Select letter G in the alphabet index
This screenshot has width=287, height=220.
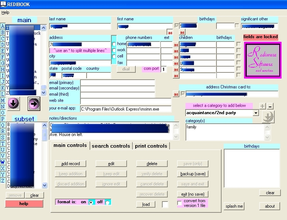(3, 63)
